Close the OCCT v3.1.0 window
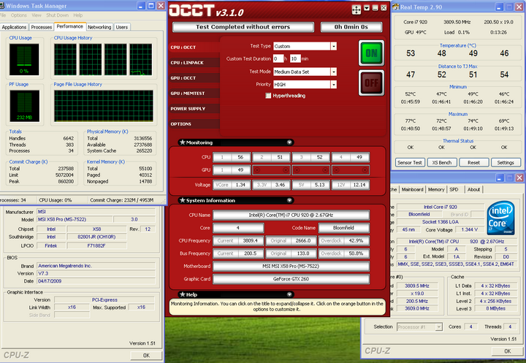The height and width of the screenshot is (363, 526). [384, 8]
